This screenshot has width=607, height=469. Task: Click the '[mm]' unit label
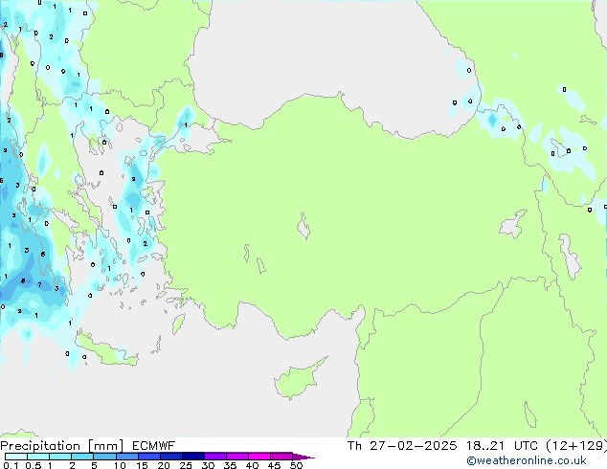click(x=105, y=446)
